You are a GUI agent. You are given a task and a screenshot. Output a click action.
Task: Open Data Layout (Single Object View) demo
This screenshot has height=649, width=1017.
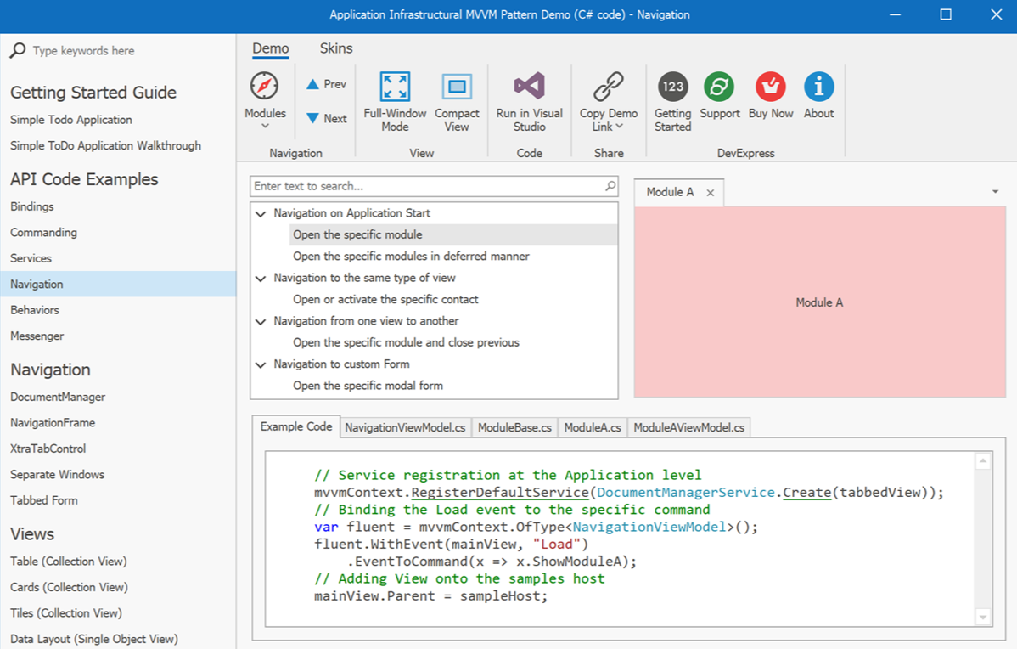coord(94,640)
